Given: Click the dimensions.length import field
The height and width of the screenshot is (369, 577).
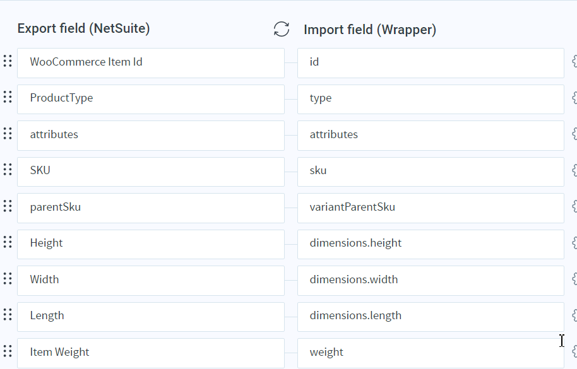Looking at the screenshot, I should (x=431, y=316).
